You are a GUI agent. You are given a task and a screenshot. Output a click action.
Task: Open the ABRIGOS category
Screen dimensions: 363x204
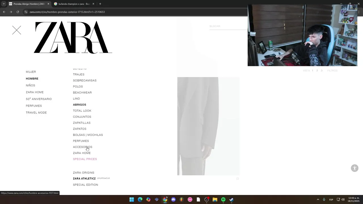(x=79, y=105)
